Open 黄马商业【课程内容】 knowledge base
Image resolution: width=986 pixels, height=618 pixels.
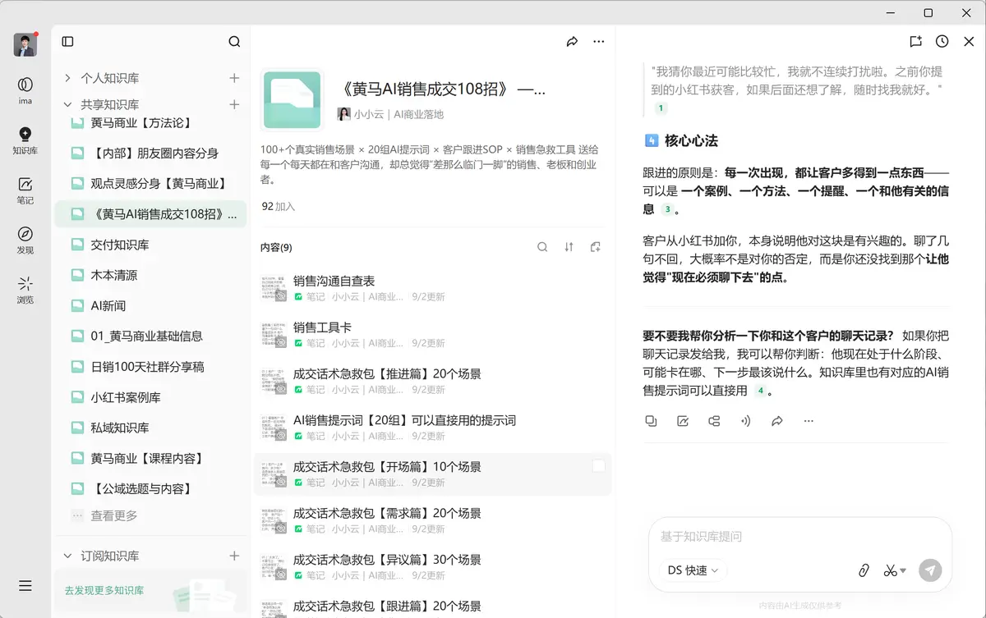pos(150,458)
